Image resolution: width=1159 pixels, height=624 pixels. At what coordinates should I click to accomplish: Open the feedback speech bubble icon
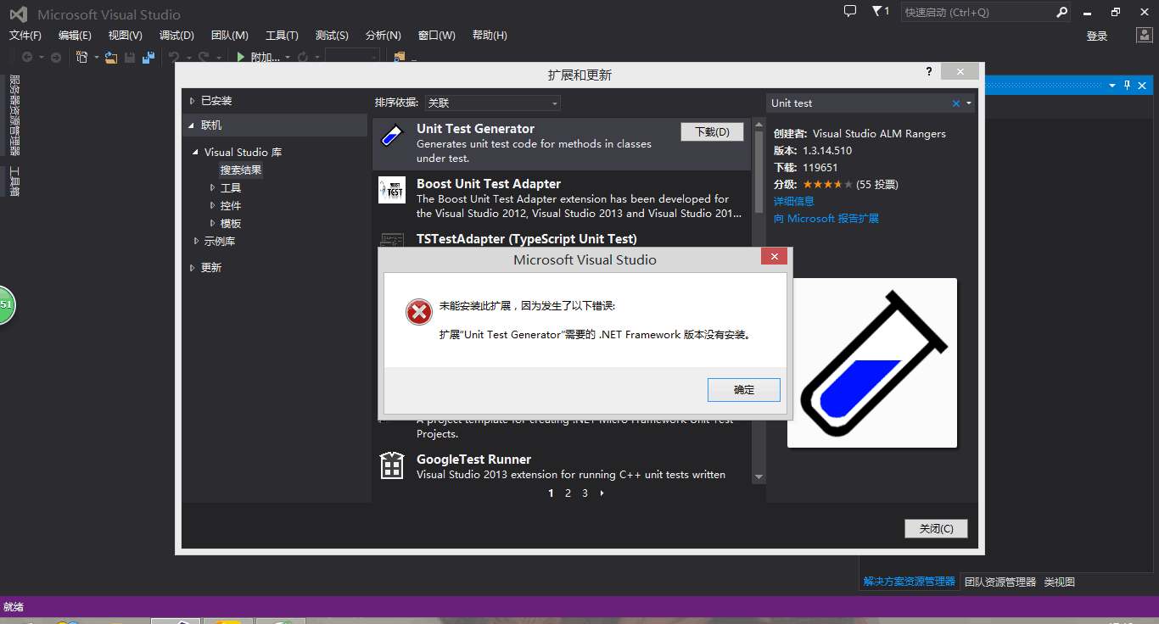850,11
